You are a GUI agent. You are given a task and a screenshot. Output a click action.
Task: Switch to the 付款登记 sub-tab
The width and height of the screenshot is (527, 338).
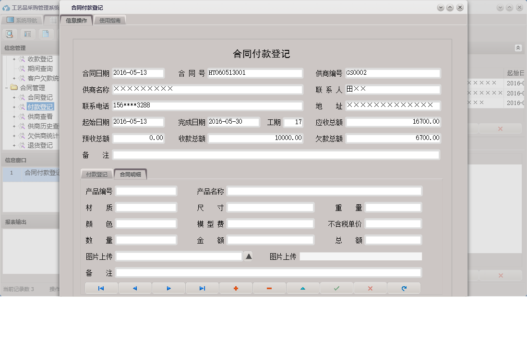(97, 174)
